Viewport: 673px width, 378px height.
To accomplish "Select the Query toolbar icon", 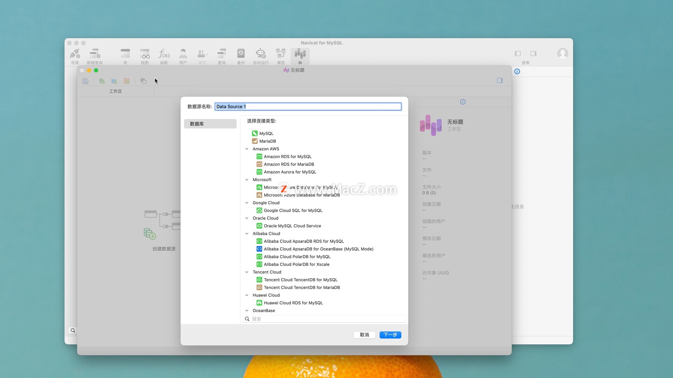I will click(x=222, y=56).
